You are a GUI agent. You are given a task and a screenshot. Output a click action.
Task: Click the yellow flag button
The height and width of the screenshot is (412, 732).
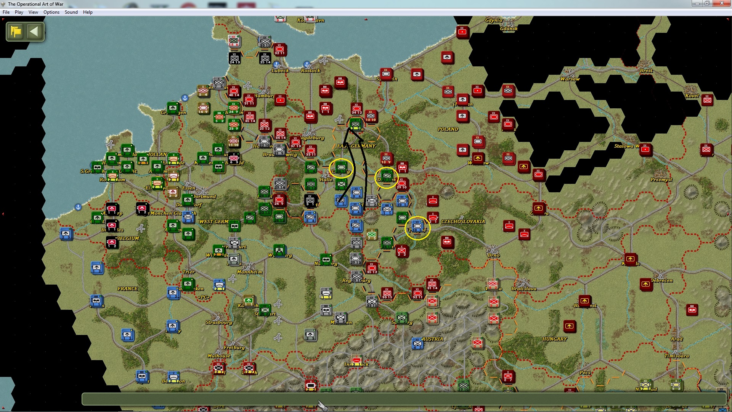coord(16,31)
